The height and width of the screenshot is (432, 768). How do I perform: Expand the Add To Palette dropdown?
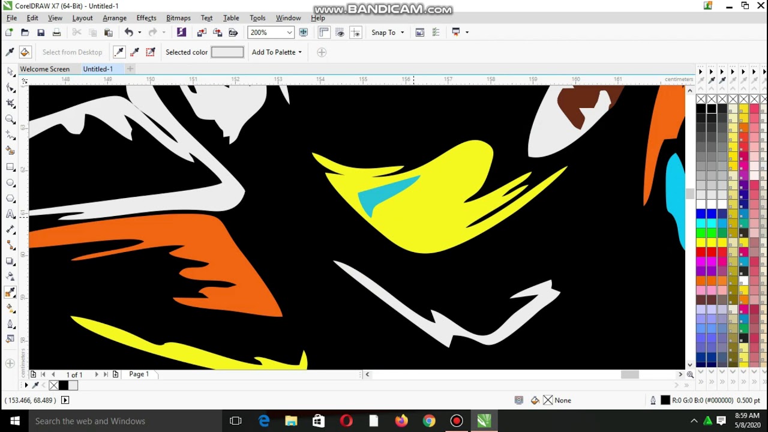pyautogui.click(x=300, y=52)
